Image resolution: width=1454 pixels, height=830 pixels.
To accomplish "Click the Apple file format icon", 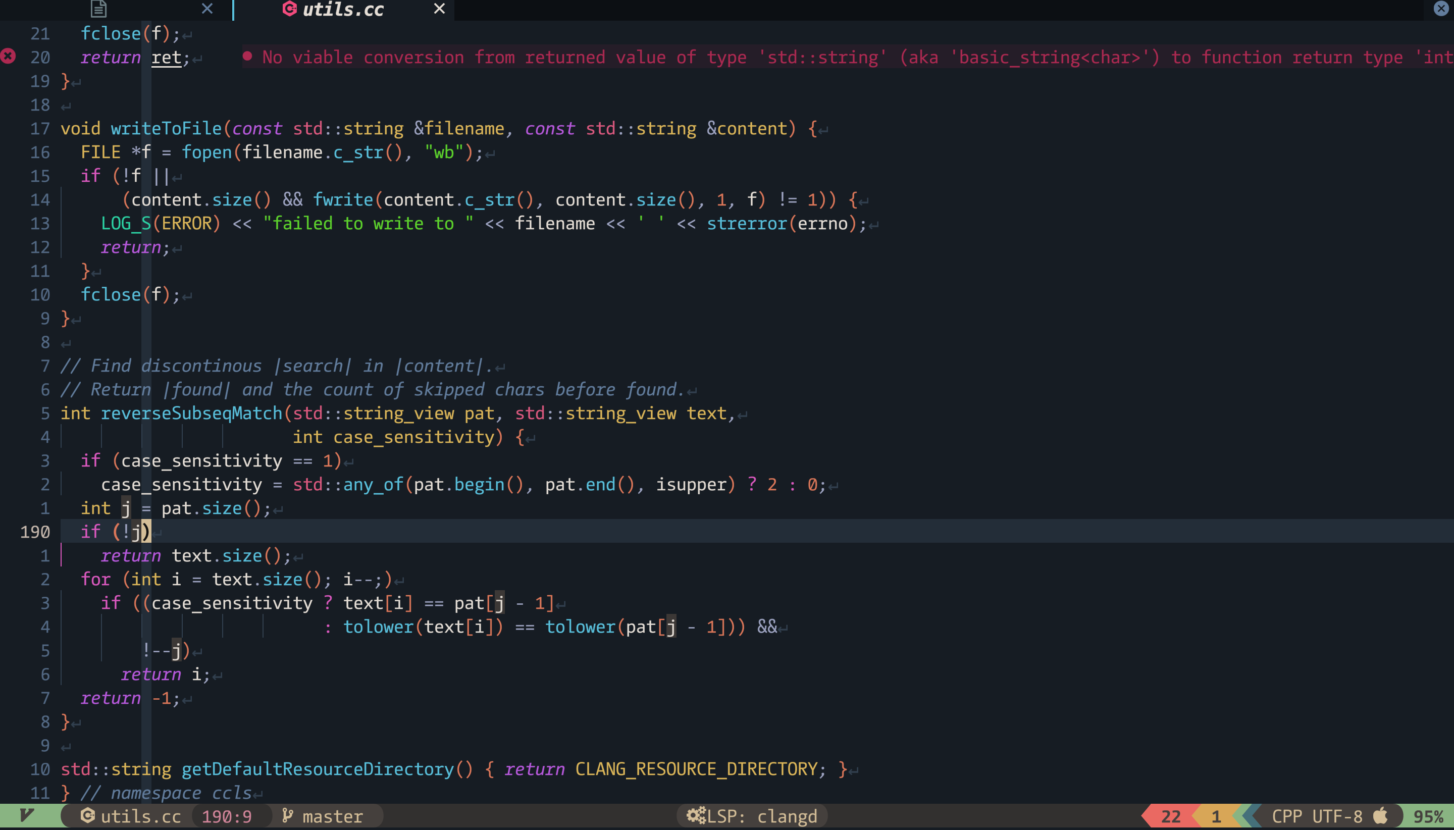I will coord(1380,816).
